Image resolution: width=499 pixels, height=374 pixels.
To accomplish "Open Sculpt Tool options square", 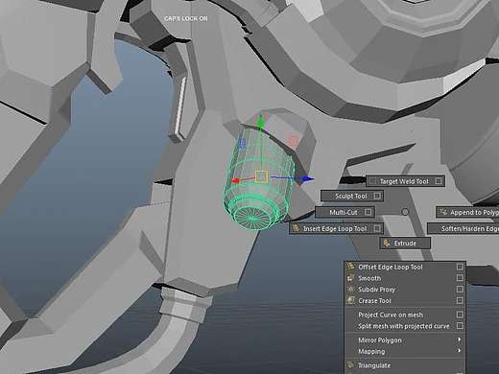I will [377, 196].
